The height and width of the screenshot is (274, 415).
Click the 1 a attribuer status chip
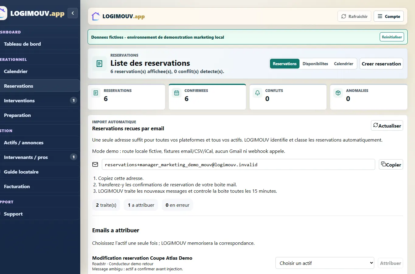coord(141,205)
